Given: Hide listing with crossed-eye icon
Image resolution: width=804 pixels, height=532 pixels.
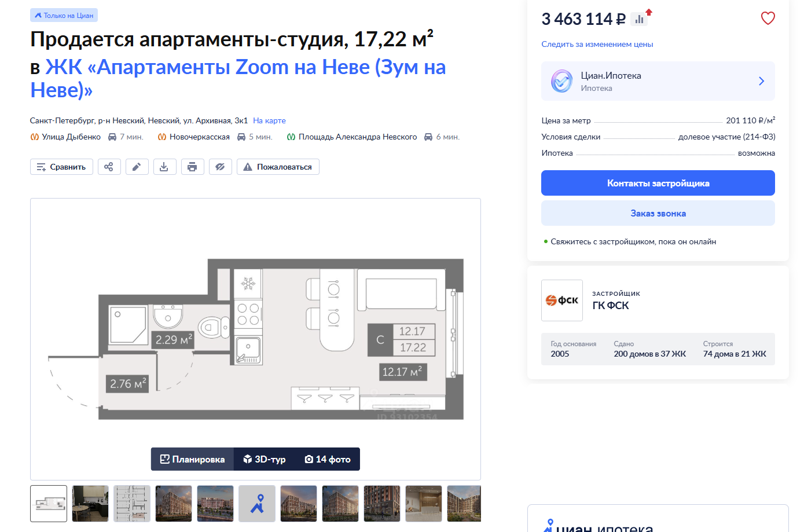Looking at the screenshot, I should [220, 167].
